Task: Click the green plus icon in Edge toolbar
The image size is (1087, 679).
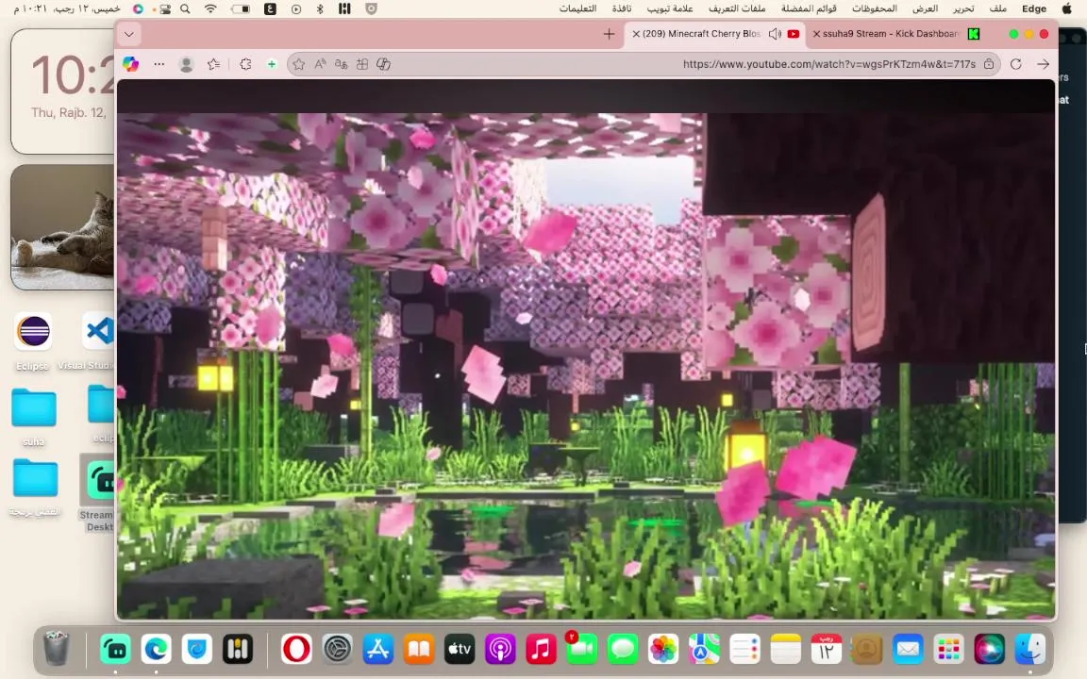Action: tap(272, 64)
